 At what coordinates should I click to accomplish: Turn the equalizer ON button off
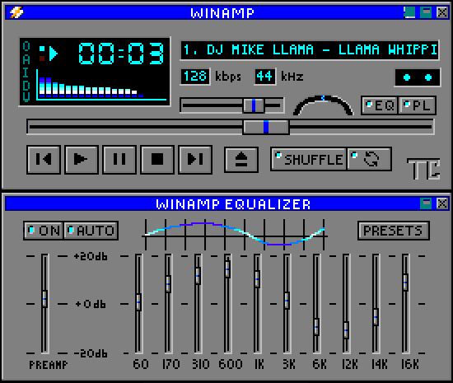tap(44, 231)
